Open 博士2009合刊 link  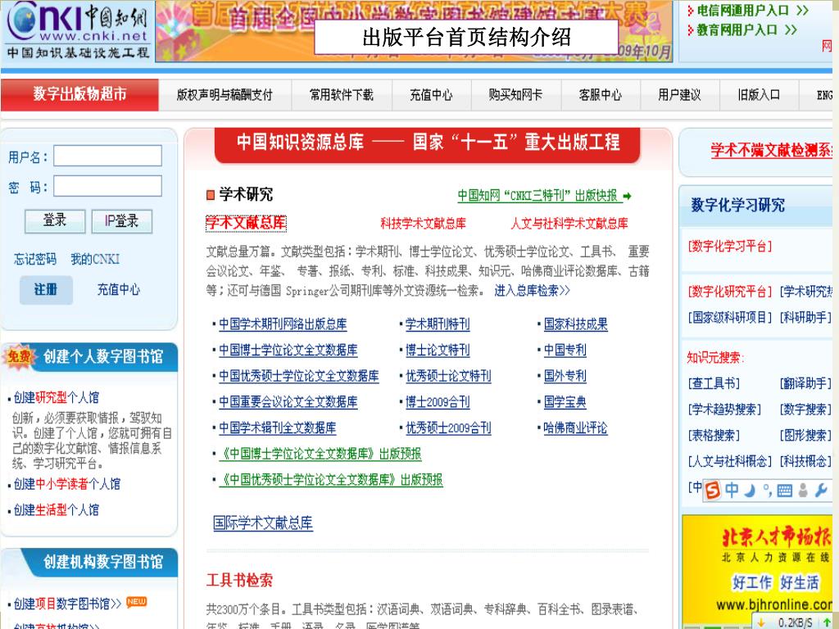click(438, 402)
